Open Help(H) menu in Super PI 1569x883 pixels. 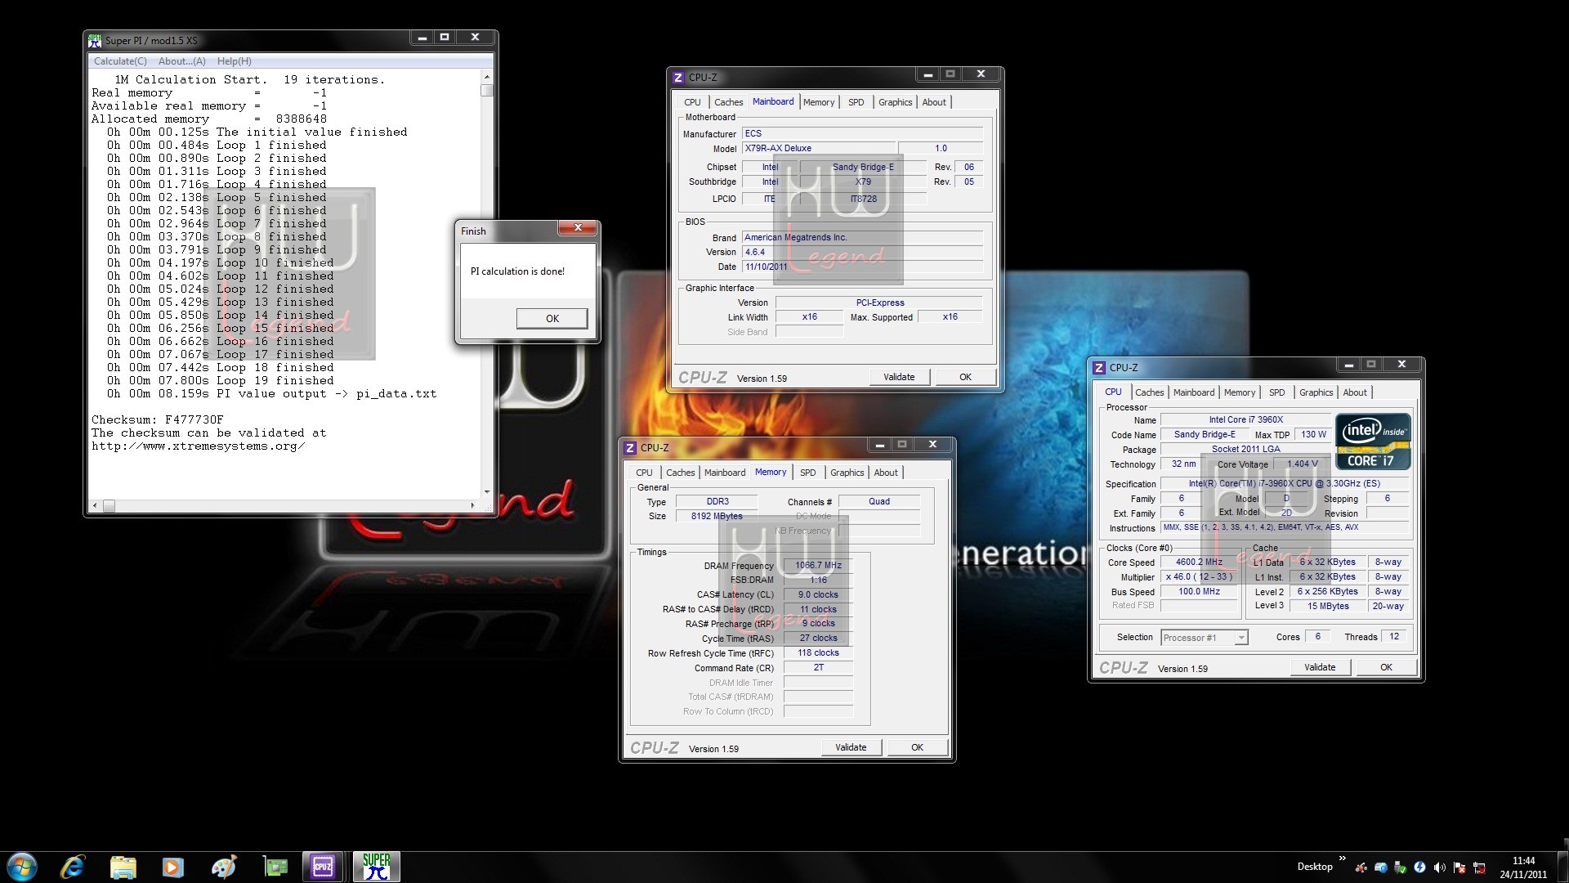tap(234, 61)
